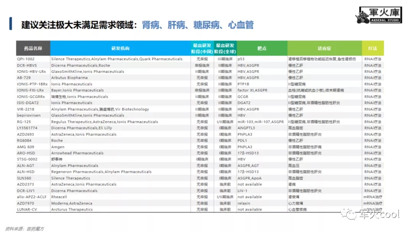Viewport: 413px width, 232px height.
Task: Click target cell relaxin
Action: click(244, 203)
